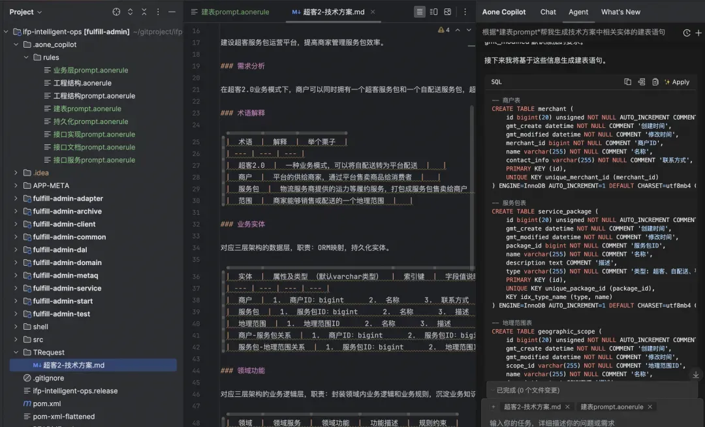Viewport: 705px width, 427px height.
Task: Open the Chat tab in Aone Copilot
Action: coord(548,12)
